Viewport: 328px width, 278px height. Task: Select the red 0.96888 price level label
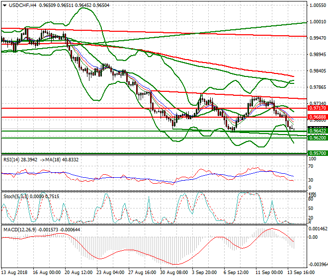(x=318, y=117)
